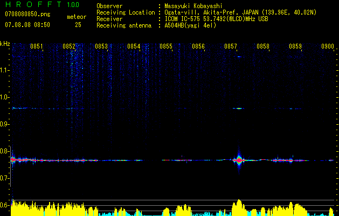Click the HROFFT program title
This screenshot has width=339, height=216.
click(33, 4)
